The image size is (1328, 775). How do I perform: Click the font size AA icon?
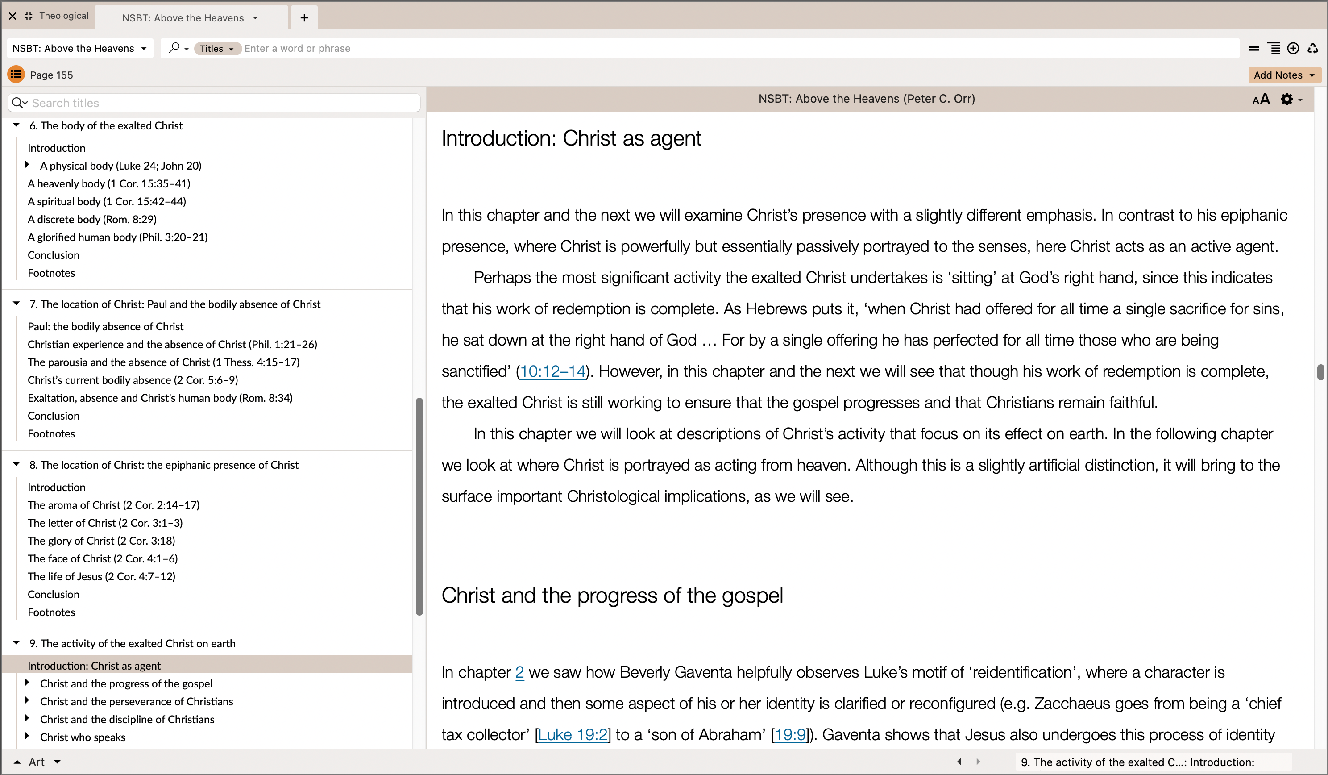point(1261,99)
